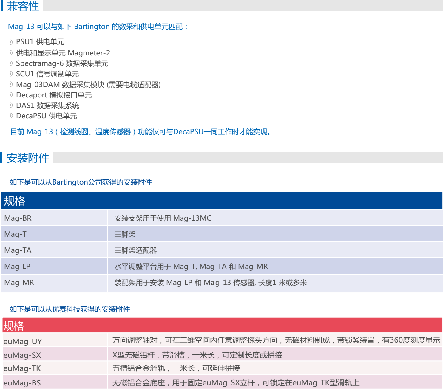Click the 三脚架 description cell
Screen dimensions: 443x392
pyautogui.click(x=275, y=234)
